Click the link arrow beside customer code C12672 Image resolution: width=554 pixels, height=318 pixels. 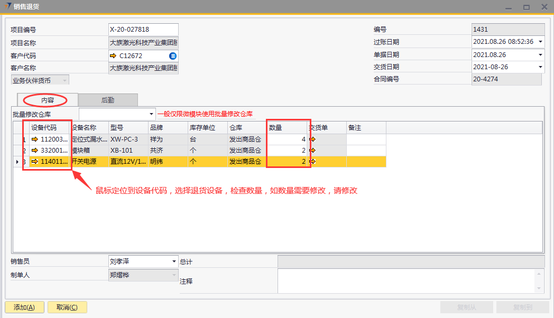click(113, 56)
